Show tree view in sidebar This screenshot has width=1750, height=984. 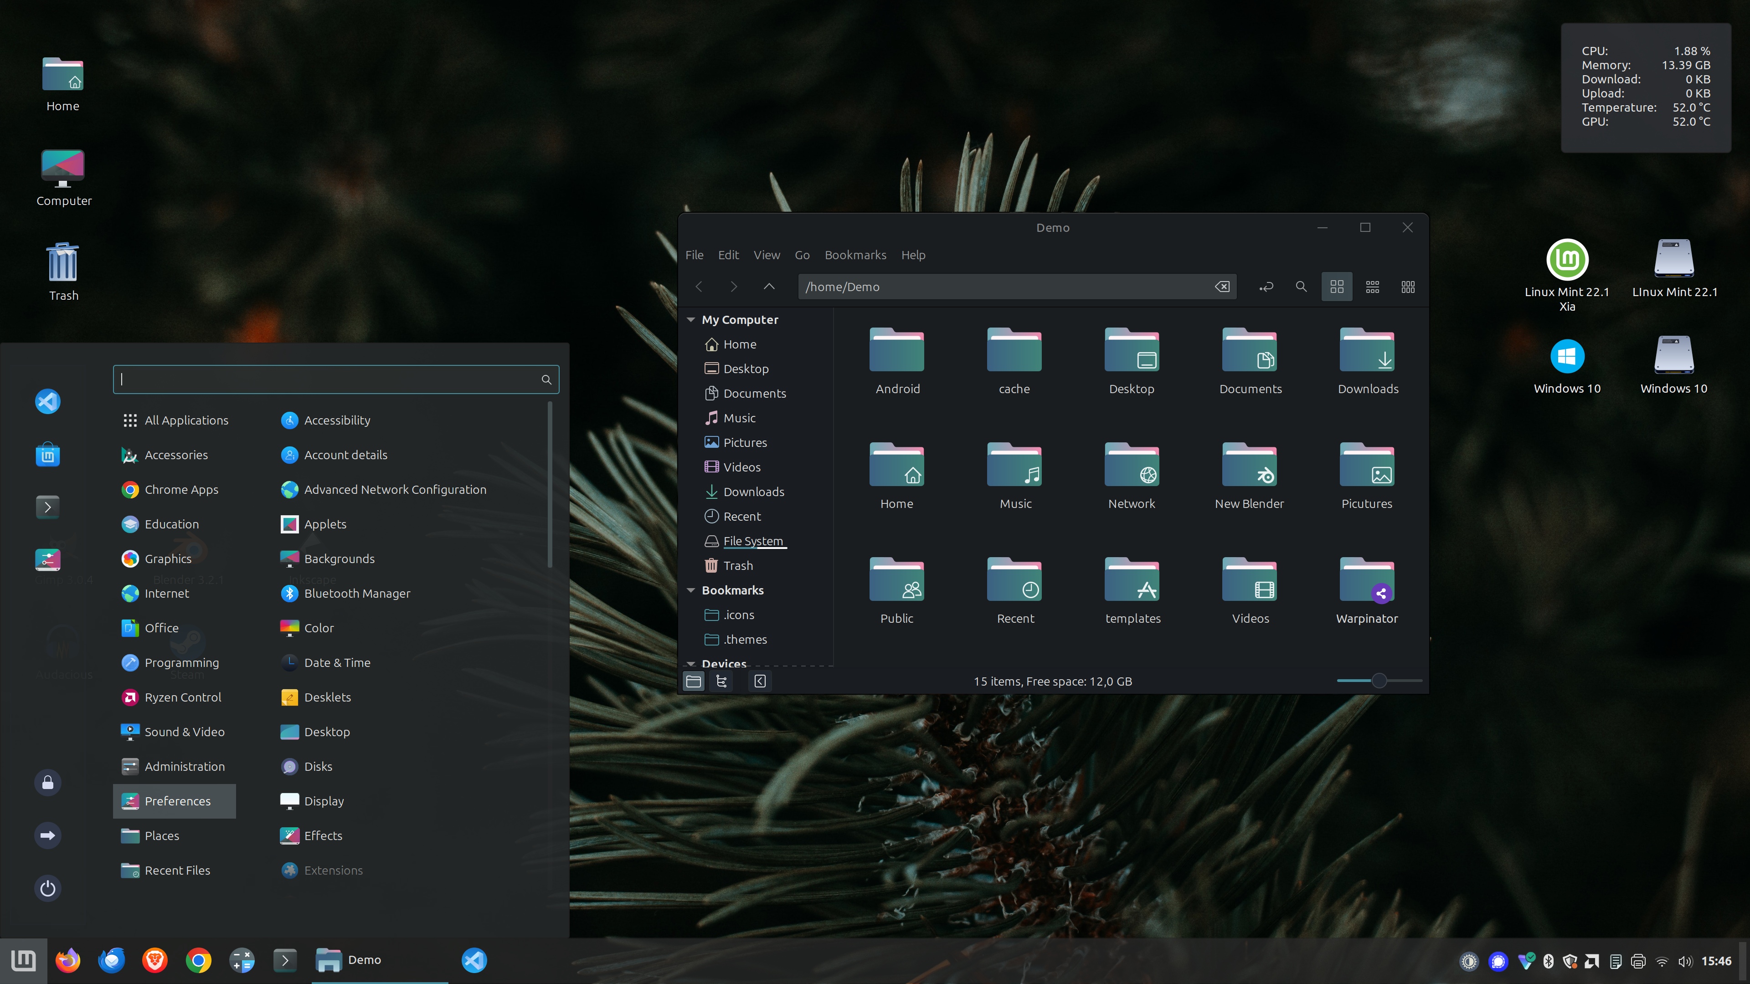[721, 681]
